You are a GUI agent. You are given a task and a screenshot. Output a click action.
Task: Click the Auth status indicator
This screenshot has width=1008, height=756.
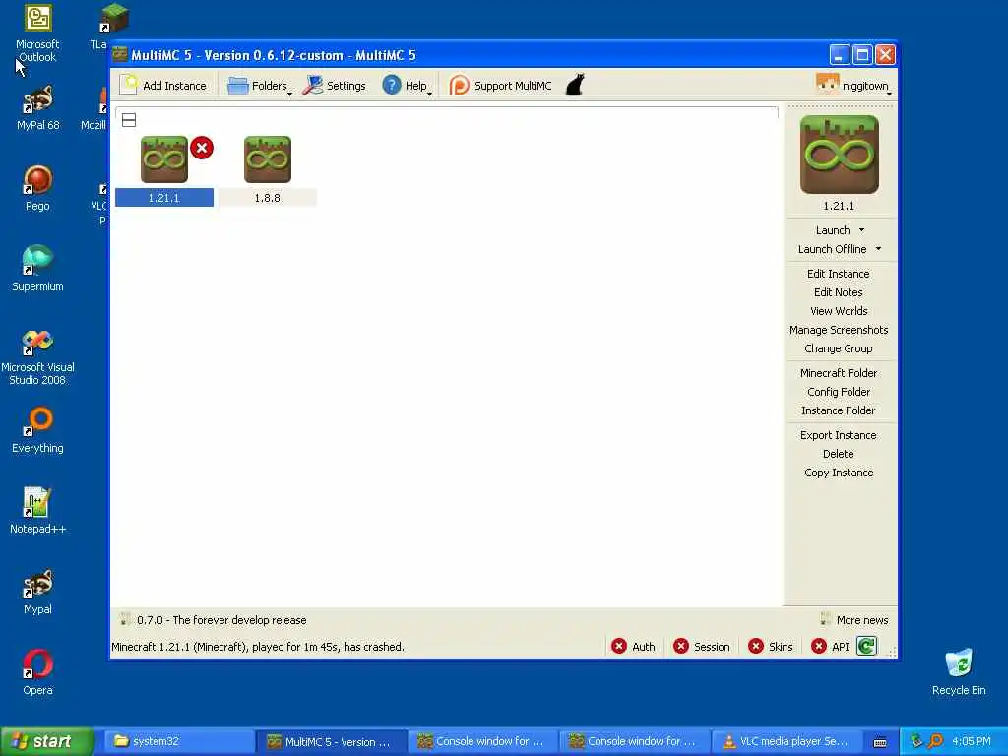tap(633, 646)
